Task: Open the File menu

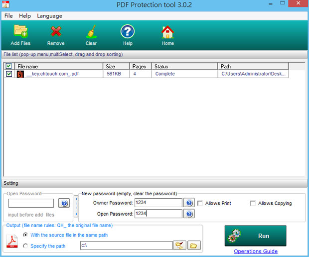Action: pyautogui.click(x=8, y=16)
